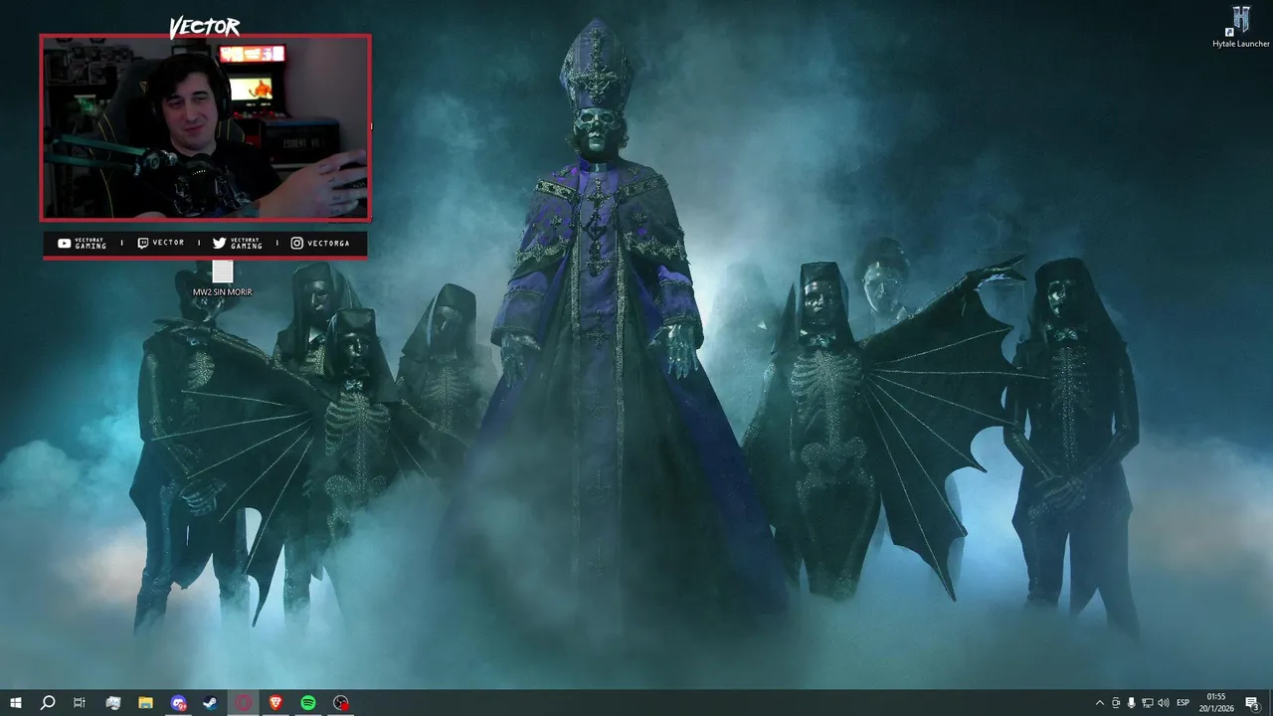This screenshot has height=716, width=1273.
Task: Select the MW2 SIN MORIR desktop file
Action: coord(223,278)
